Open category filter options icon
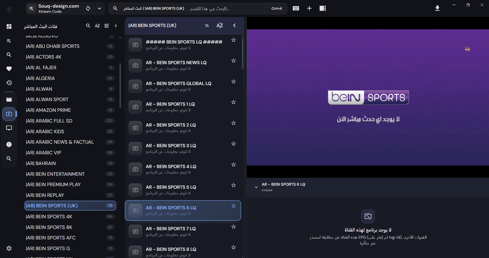This screenshot has height=258, width=489. click(106, 26)
